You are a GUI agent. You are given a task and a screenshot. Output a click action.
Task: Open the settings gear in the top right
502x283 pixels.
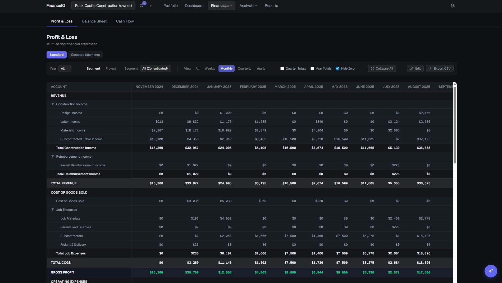click(x=453, y=5)
